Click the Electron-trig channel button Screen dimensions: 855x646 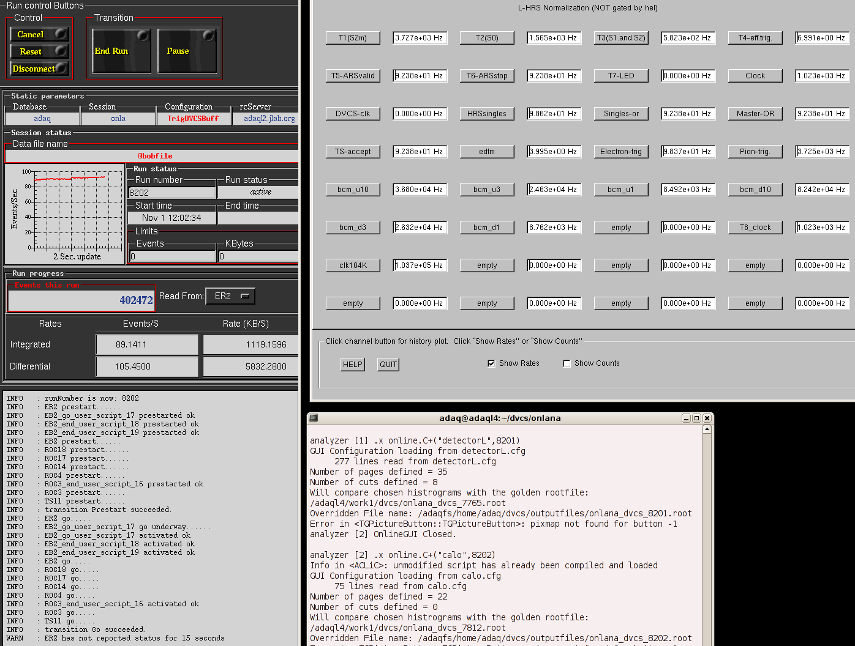pyautogui.click(x=621, y=152)
